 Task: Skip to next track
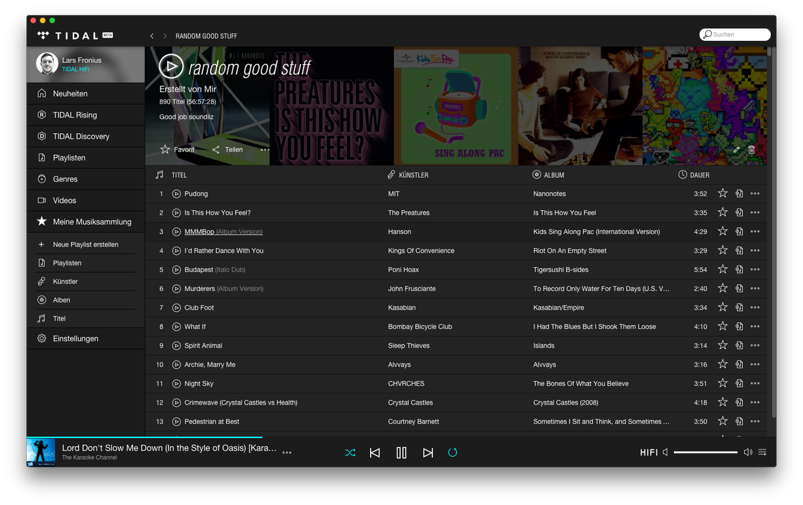click(428, 453)
